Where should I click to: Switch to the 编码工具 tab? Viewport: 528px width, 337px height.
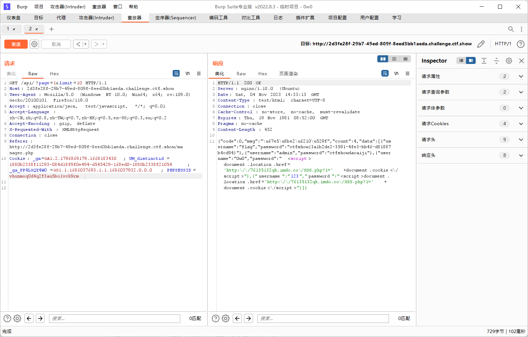point(219,18)
